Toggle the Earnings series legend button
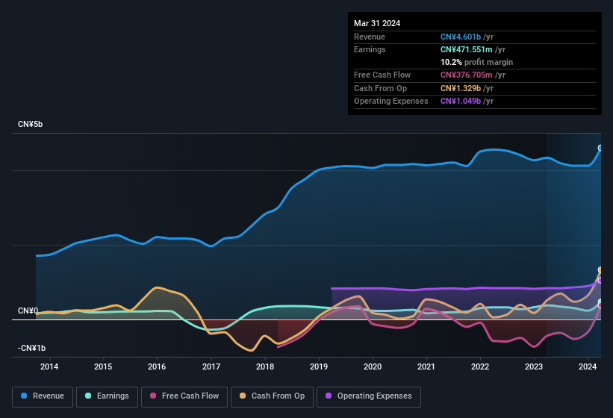 [107, 396]
